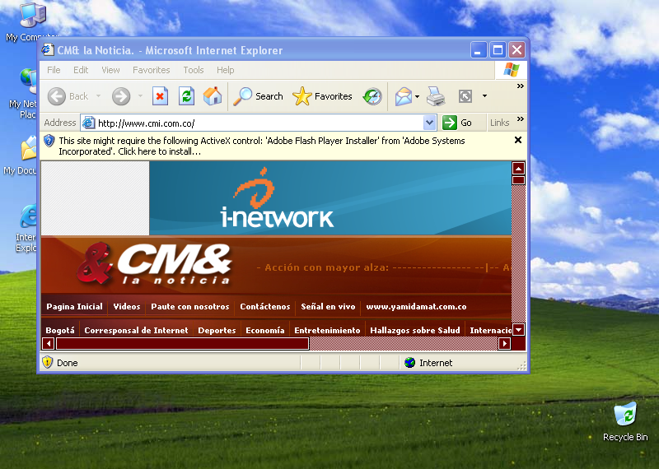Click the fullscreen-style toolbar icon
Viewport: 659px width, 469px height.
point(465,96)
